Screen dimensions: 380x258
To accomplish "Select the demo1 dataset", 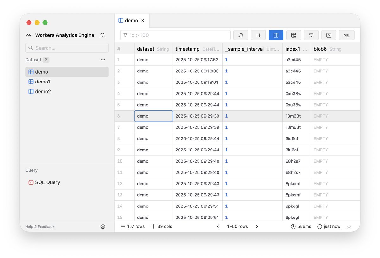I will (43, 82).
